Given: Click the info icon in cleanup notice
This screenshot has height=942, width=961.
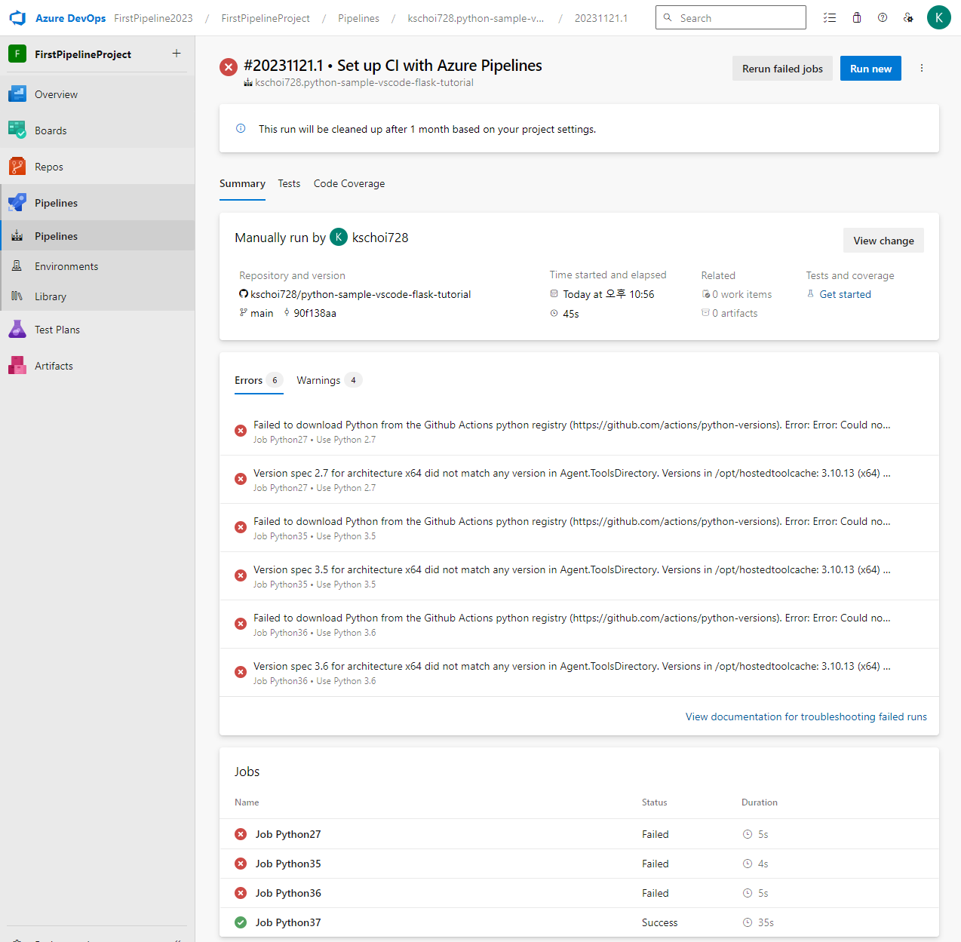Looking at the screenshot, I should 241,128.
